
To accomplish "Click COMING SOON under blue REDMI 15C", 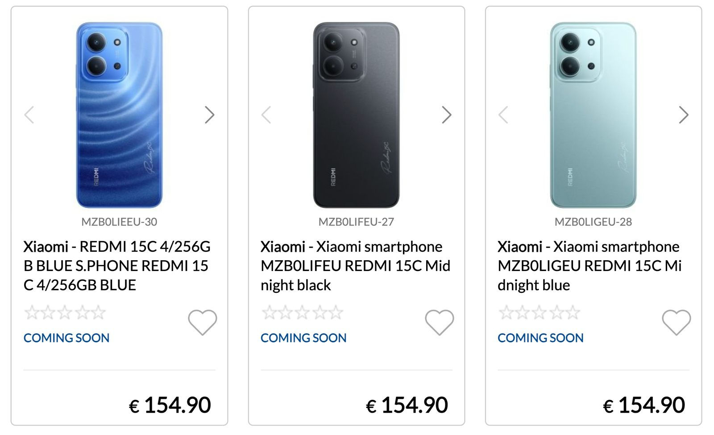I will [x=66, y=338].
